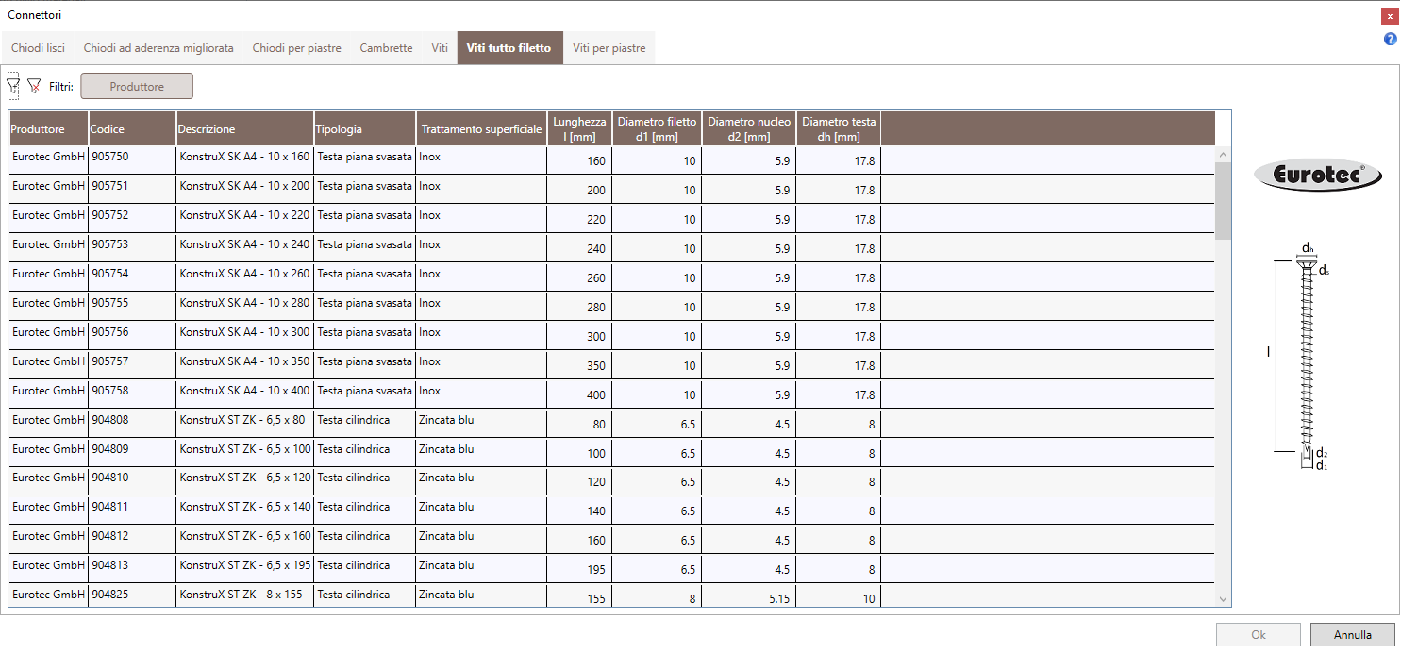1401x654 pixels.
Task: Click the scroll down arrow of table scrollbar
Action: tap(1224, 599)
